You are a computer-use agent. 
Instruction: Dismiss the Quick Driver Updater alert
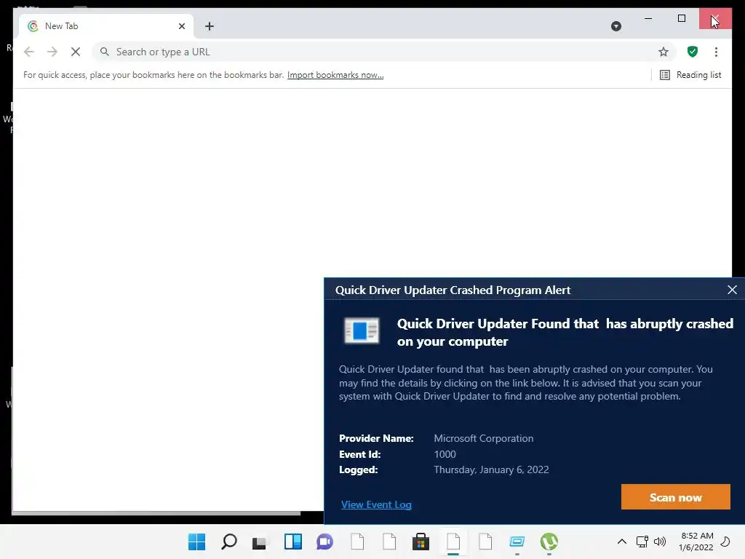point(732,290)
